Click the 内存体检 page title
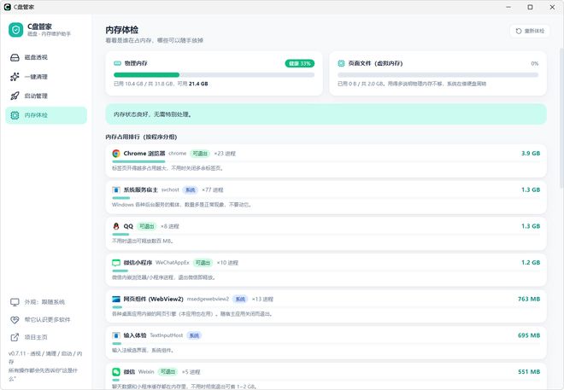This screenshot has width=564, height=390. (x=122, y=30)
